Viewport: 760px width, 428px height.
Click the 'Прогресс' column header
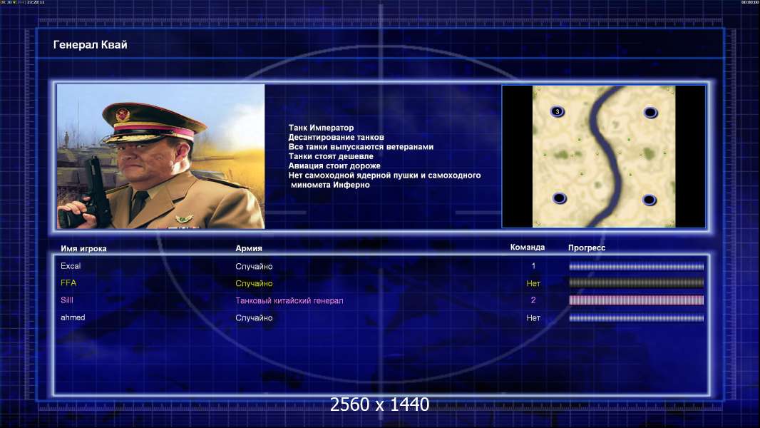(x=587, y=248)
